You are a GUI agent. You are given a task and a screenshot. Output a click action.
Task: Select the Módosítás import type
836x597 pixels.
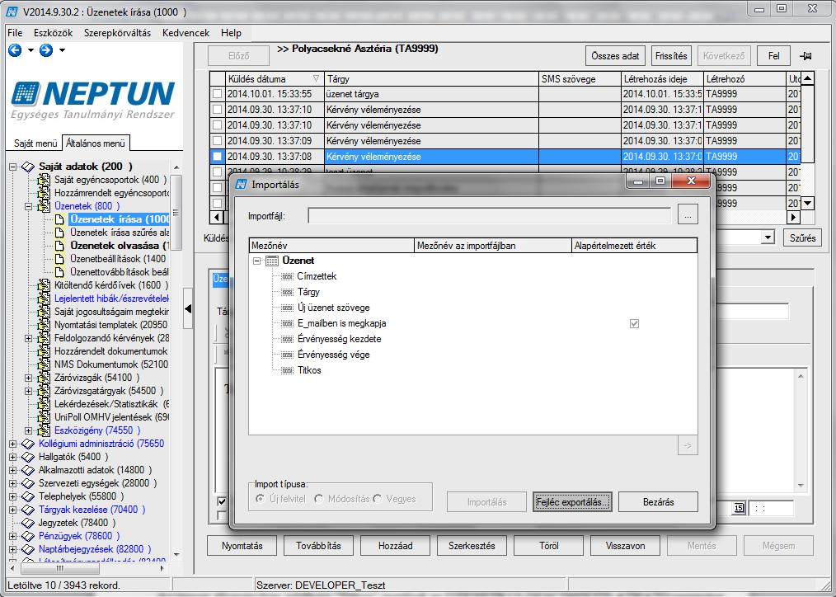click(x=319, y=499)
